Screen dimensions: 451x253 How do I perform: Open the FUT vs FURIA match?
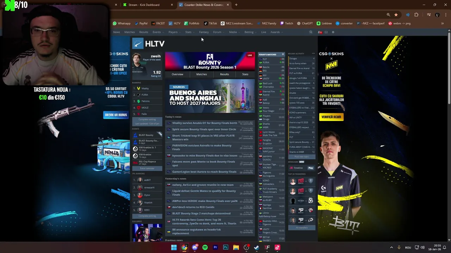coord(271,61)
